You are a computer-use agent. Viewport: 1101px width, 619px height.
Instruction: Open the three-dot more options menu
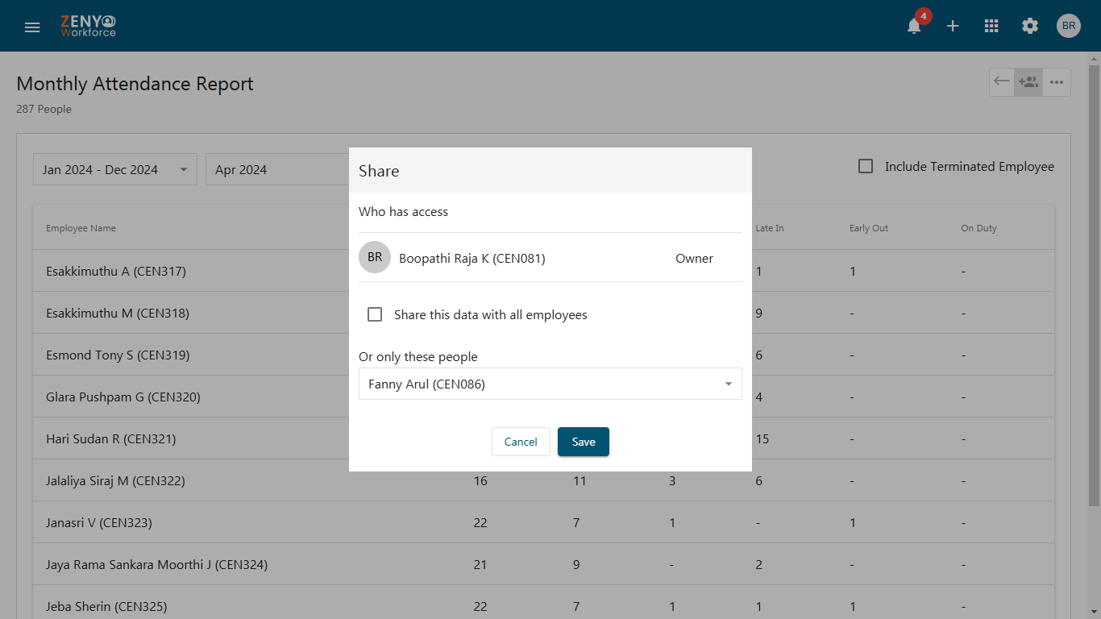click(1057, 81)
